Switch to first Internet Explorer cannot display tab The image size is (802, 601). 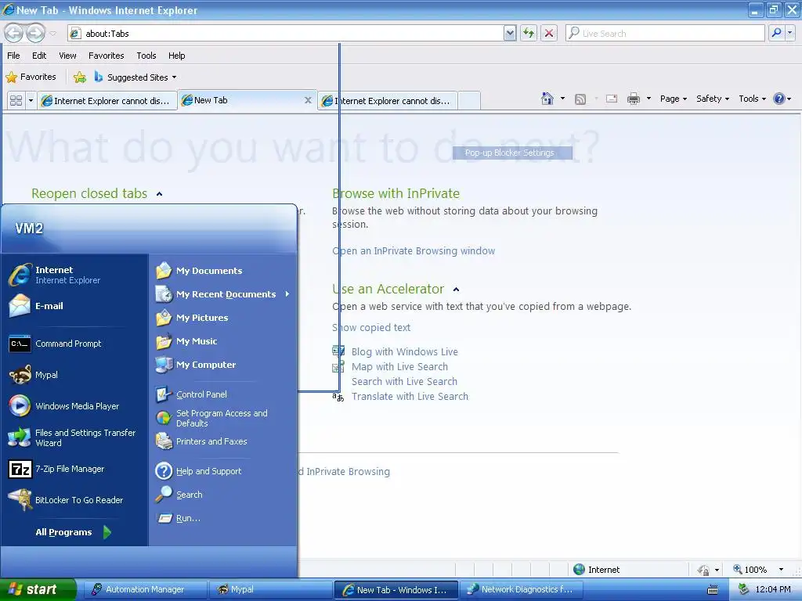[x=107, y=101]
